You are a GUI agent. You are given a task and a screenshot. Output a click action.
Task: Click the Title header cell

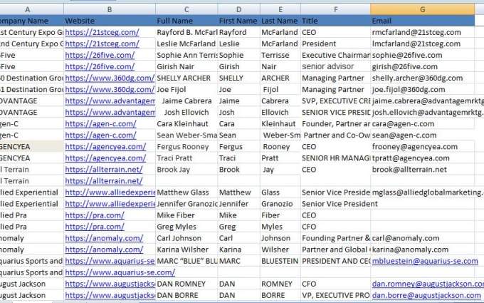click(x=335, y=21)
